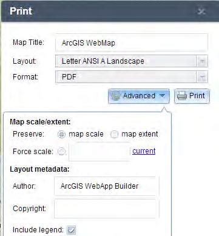Close the Print dialog with X icon

pyautogui.click(x=201, y=11)
